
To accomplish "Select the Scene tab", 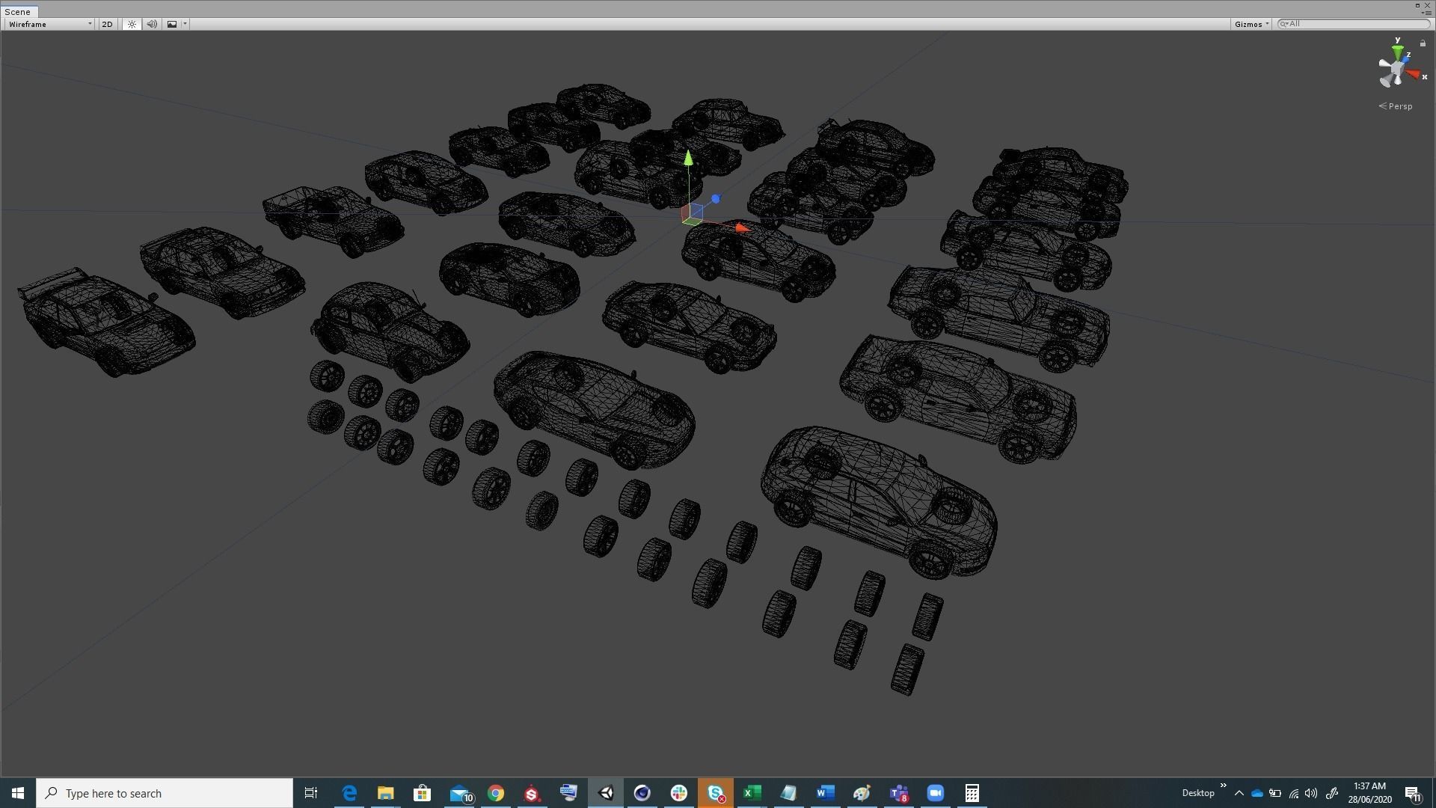I will coord(18,12).
